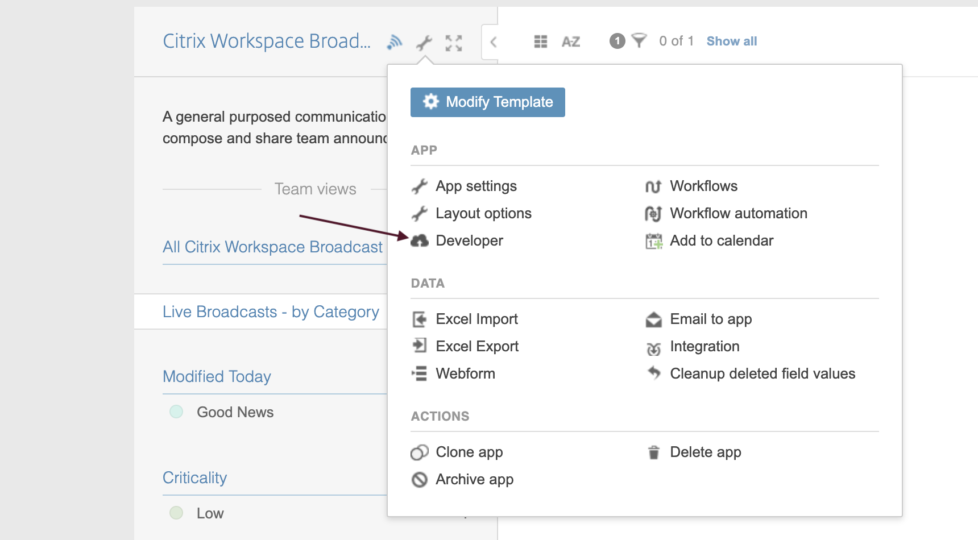Select the Delete app entry
The image size is (978, 540).
tap(706, 452)
